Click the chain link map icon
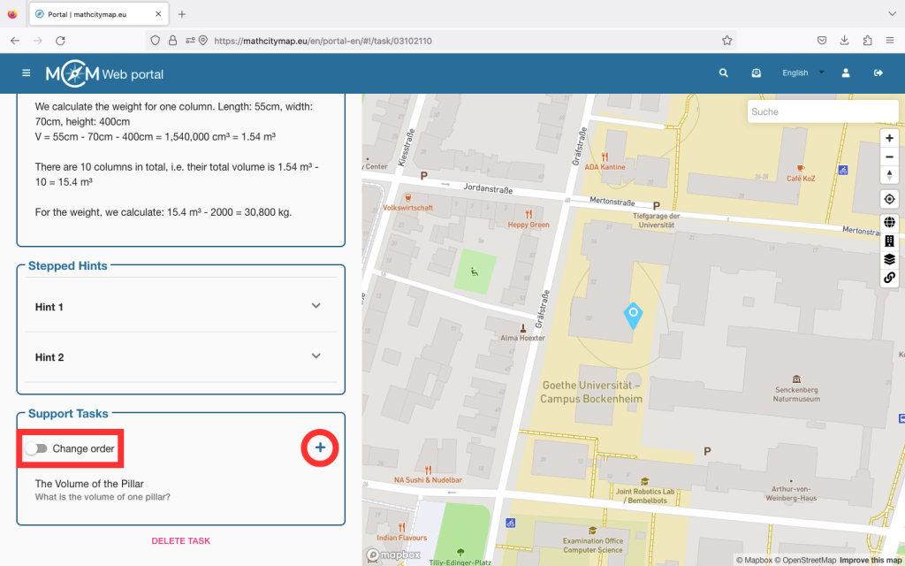 pos(889,278)
